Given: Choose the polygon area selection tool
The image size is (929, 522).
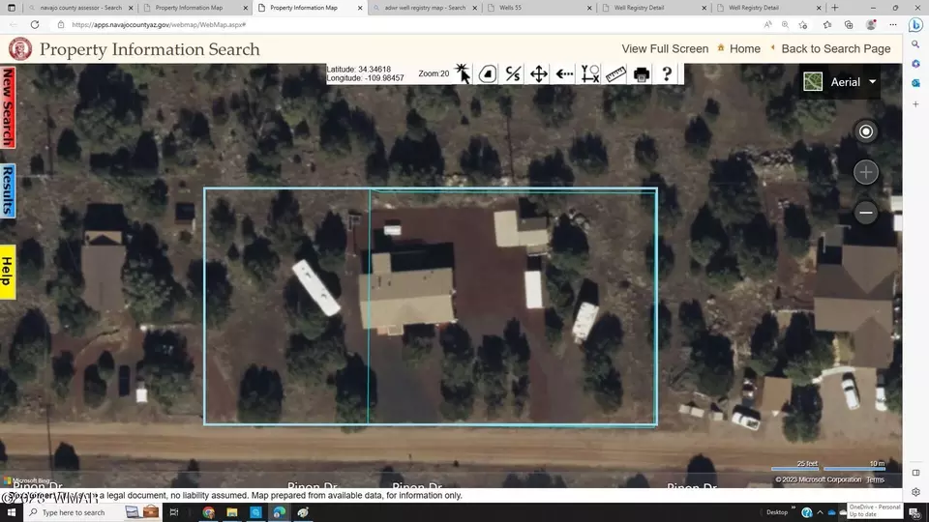Looking at the screenshot, I should pos(488,73).
